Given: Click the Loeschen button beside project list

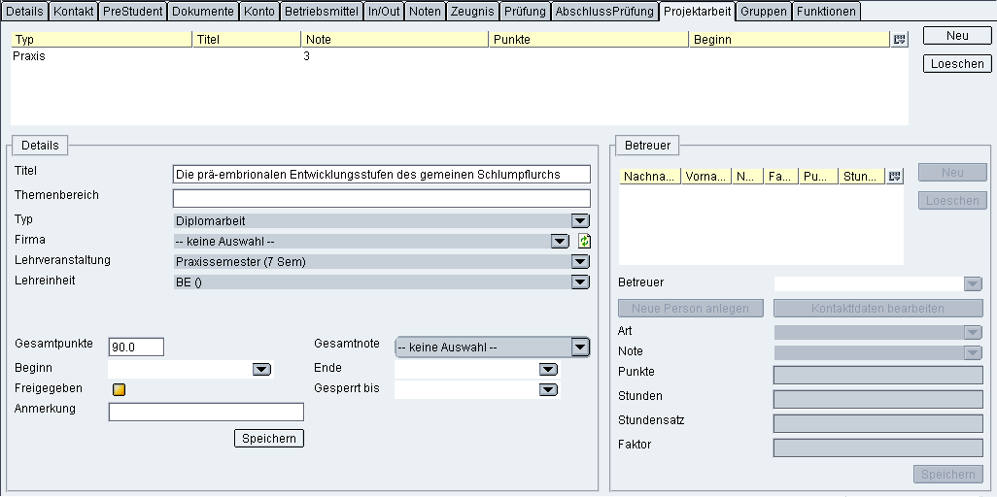Looking at the screenshot, I should pyautogui.click(x=956, y=64).
